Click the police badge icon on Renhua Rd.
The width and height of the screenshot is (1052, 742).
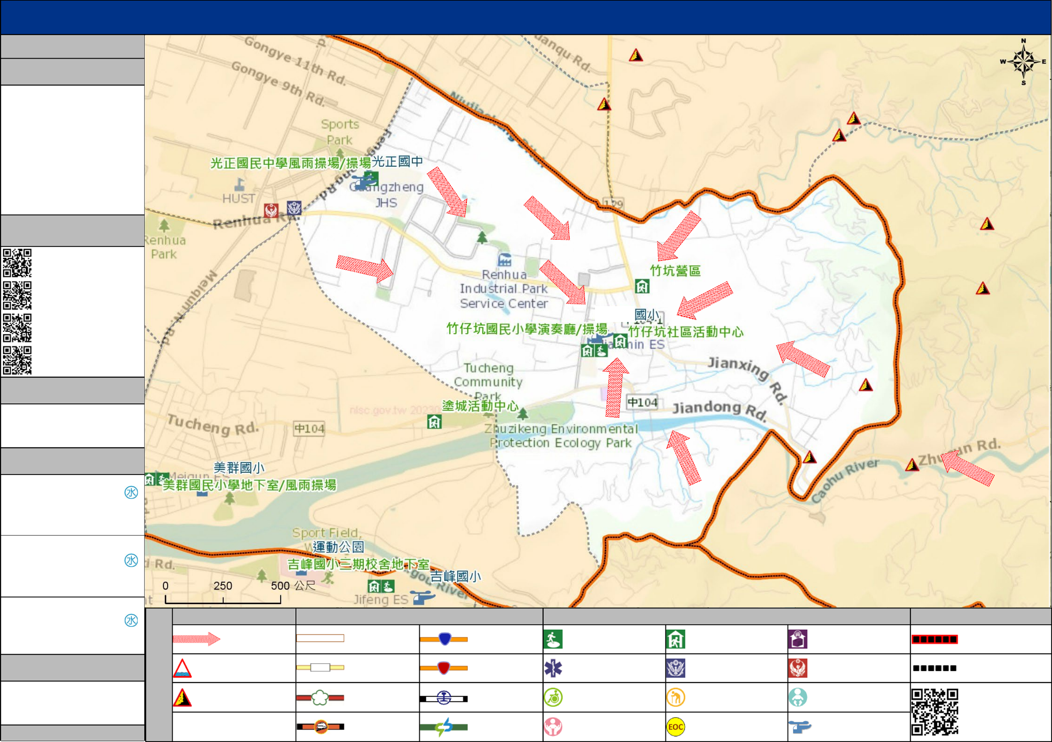pos(294,208)
